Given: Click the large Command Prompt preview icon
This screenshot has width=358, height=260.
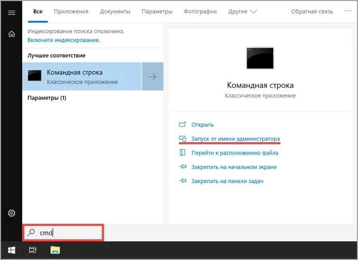Looking at the screenshot, I should click(260, 58).
